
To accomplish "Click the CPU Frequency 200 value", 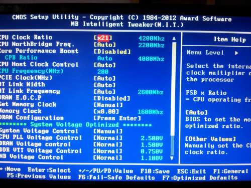I will [x=103, y=72].
